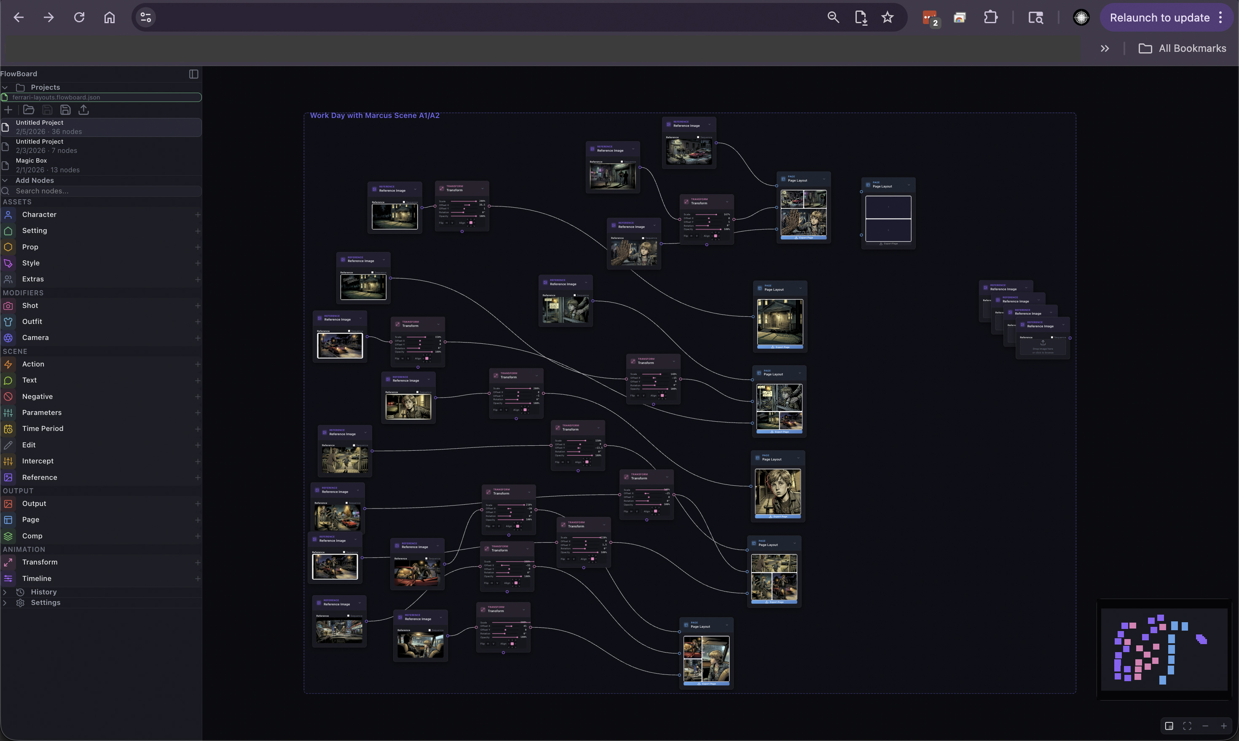Toggle Flip H on a Transform node
Image resolution: width=1239 pixels, height=741 pixels.
click(447, 223)
